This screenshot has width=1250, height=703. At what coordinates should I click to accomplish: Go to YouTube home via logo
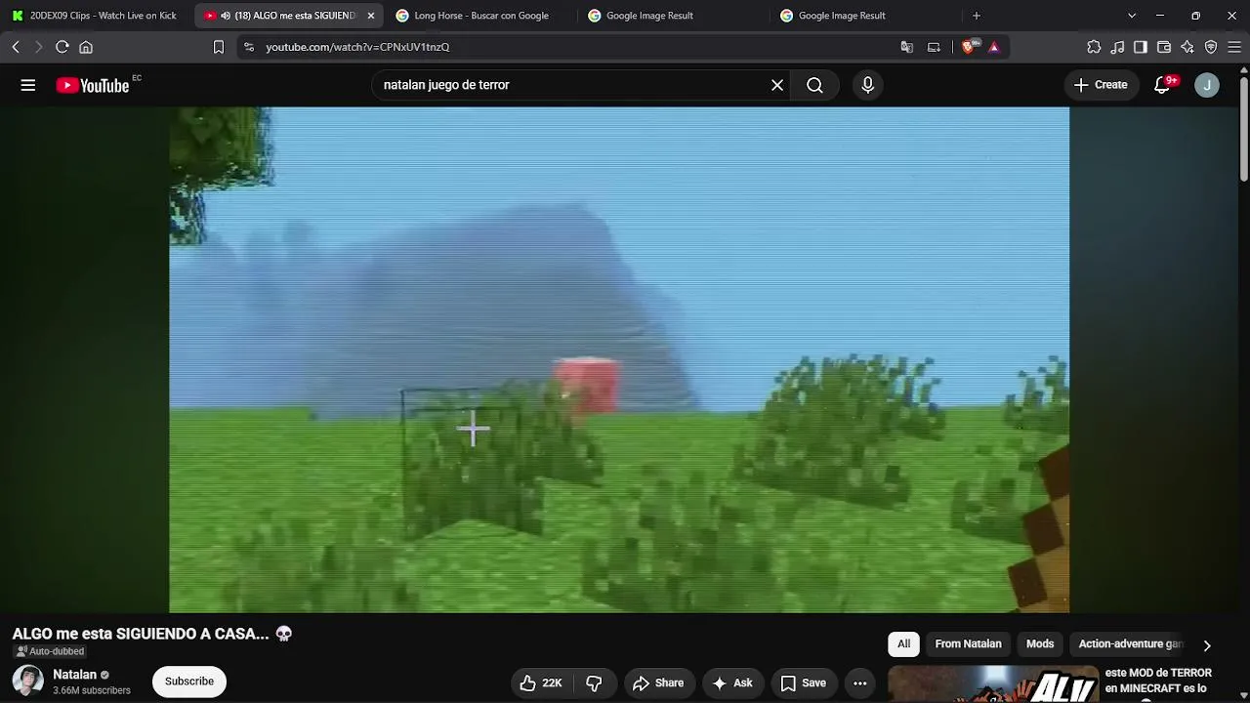[x=93, y=85]
